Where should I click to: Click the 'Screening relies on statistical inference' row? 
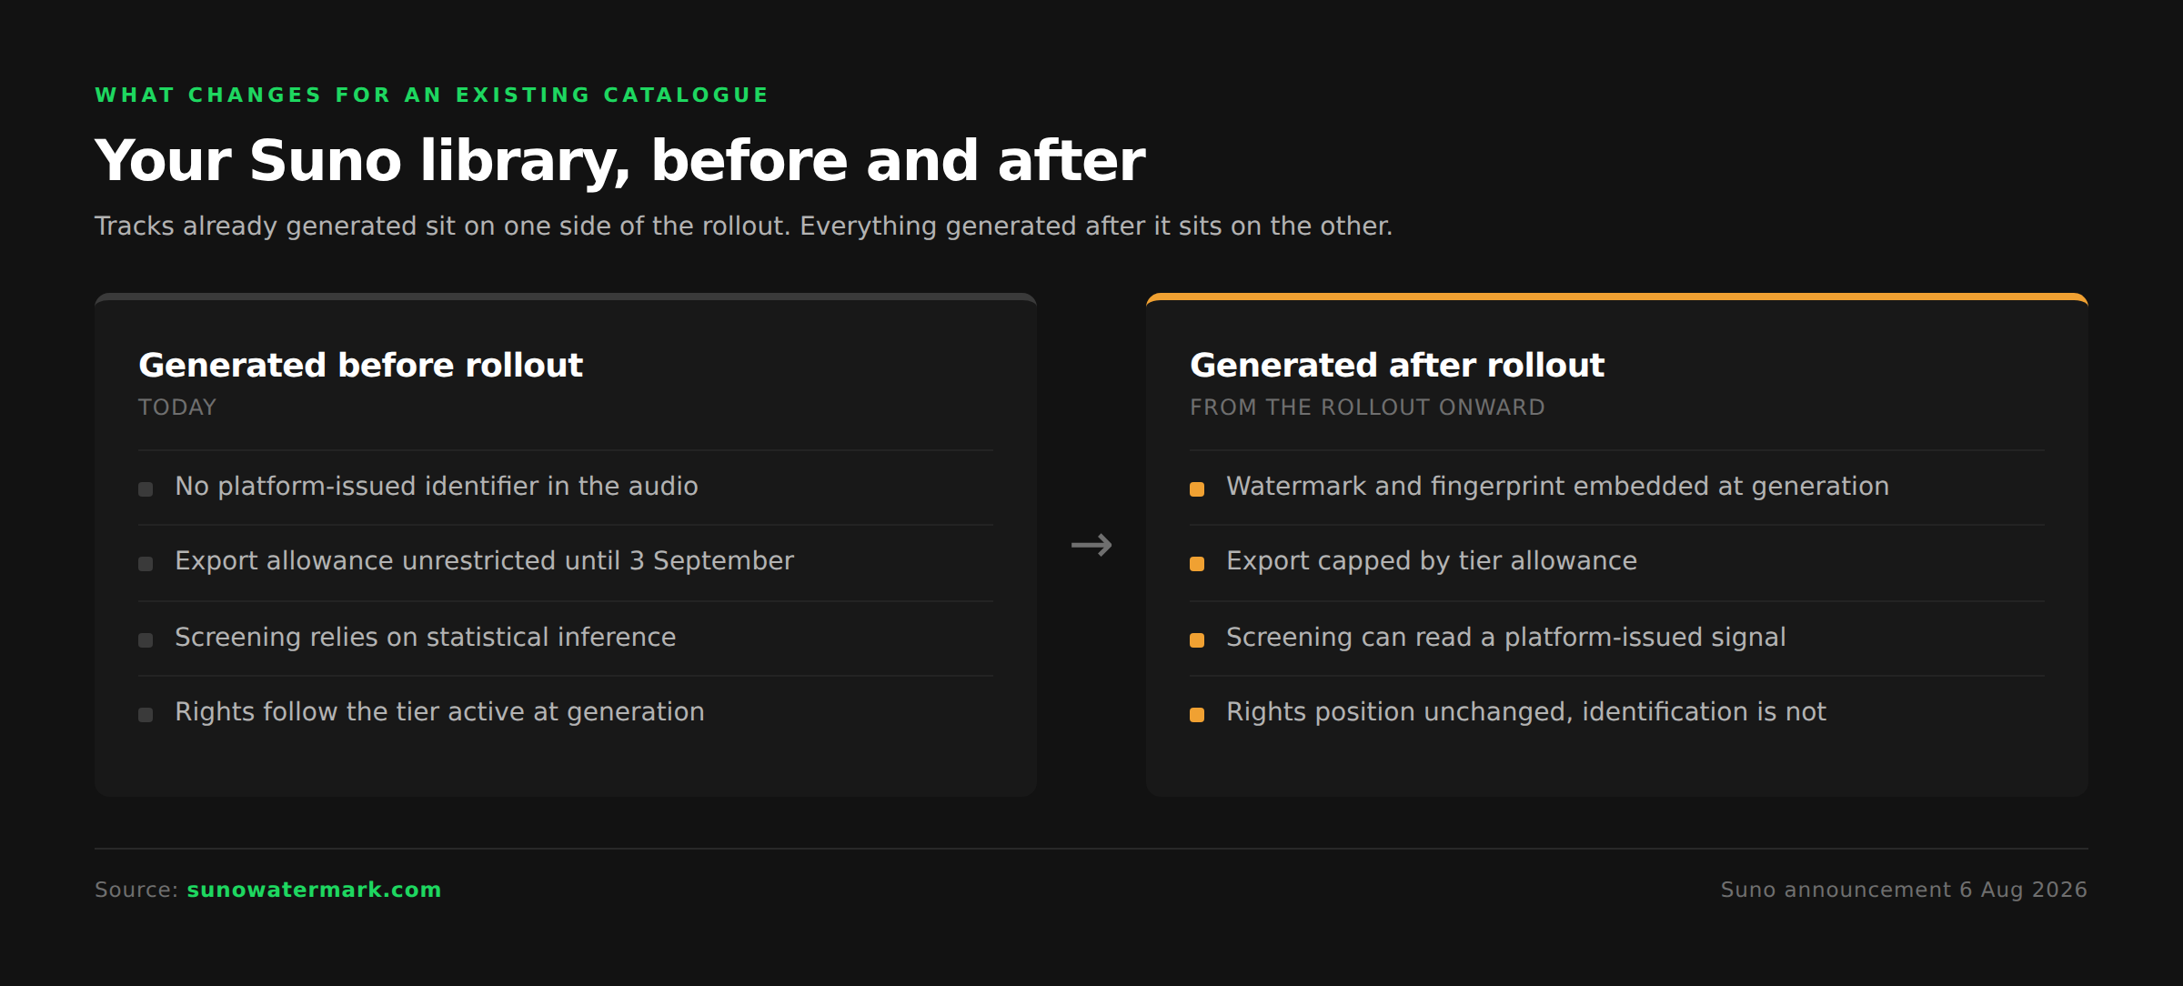pyautogui.click(x=566, y=639)
